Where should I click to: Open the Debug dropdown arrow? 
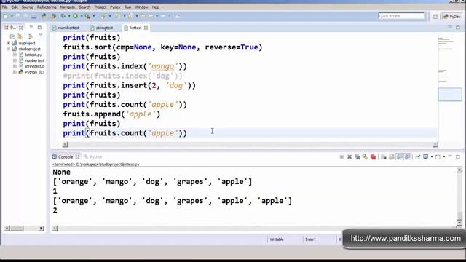(69, 16)
